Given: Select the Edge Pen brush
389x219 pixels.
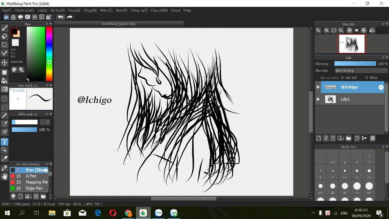Looking at the screenshot, I should pos(29,188).
